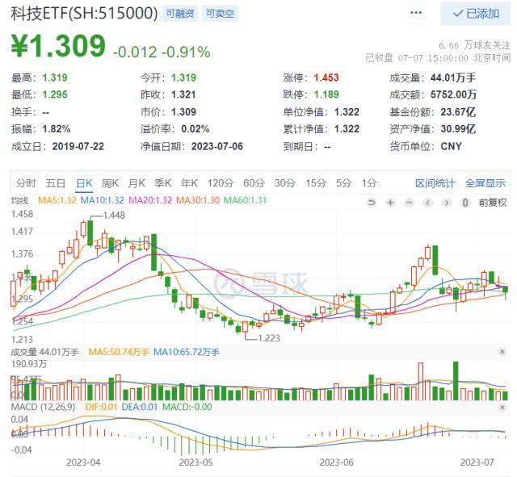Image resolution: width=517 pixels, height=477 pixels.
Task: Click the MA20:1.32 legend entry
Action: tap(150, 200)
